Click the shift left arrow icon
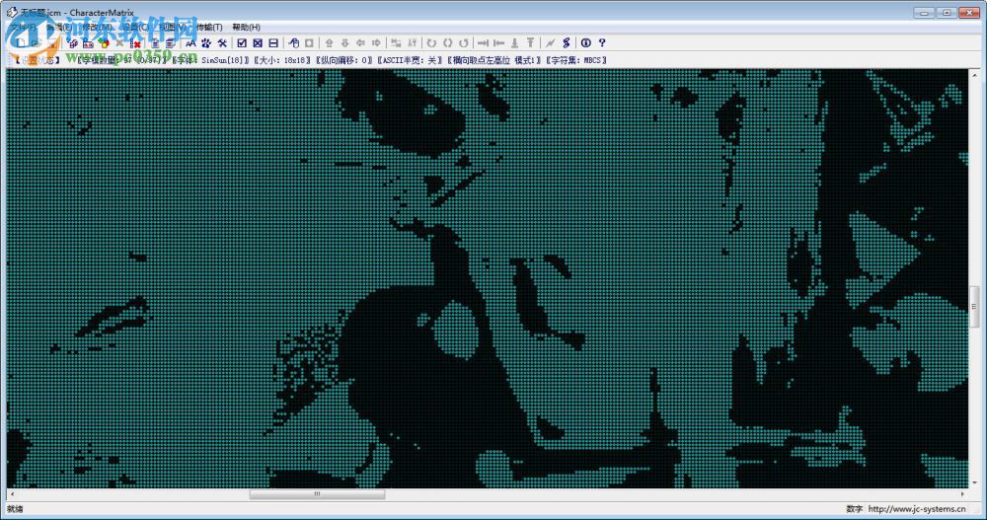This screenshot has height=520, width=987. coord(360,42)
